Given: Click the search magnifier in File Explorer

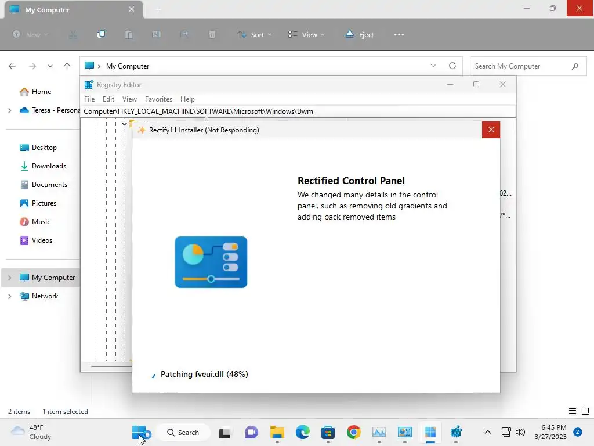Looking at the screenshot, I should click(x=575, y=66).
